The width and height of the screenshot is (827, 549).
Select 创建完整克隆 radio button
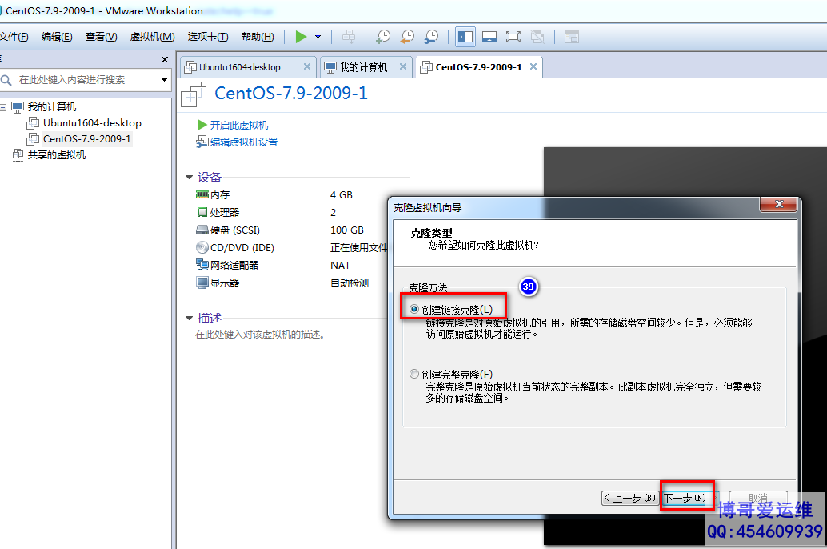click(413, 374)
